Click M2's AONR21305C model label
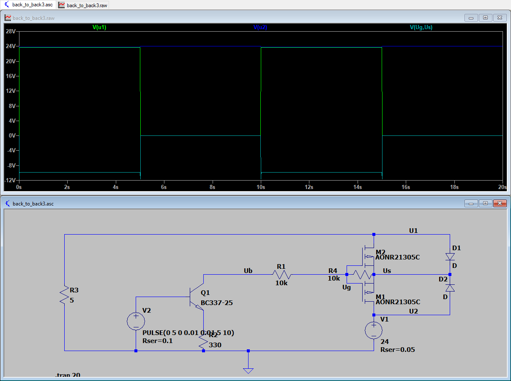 coord(398,257)
